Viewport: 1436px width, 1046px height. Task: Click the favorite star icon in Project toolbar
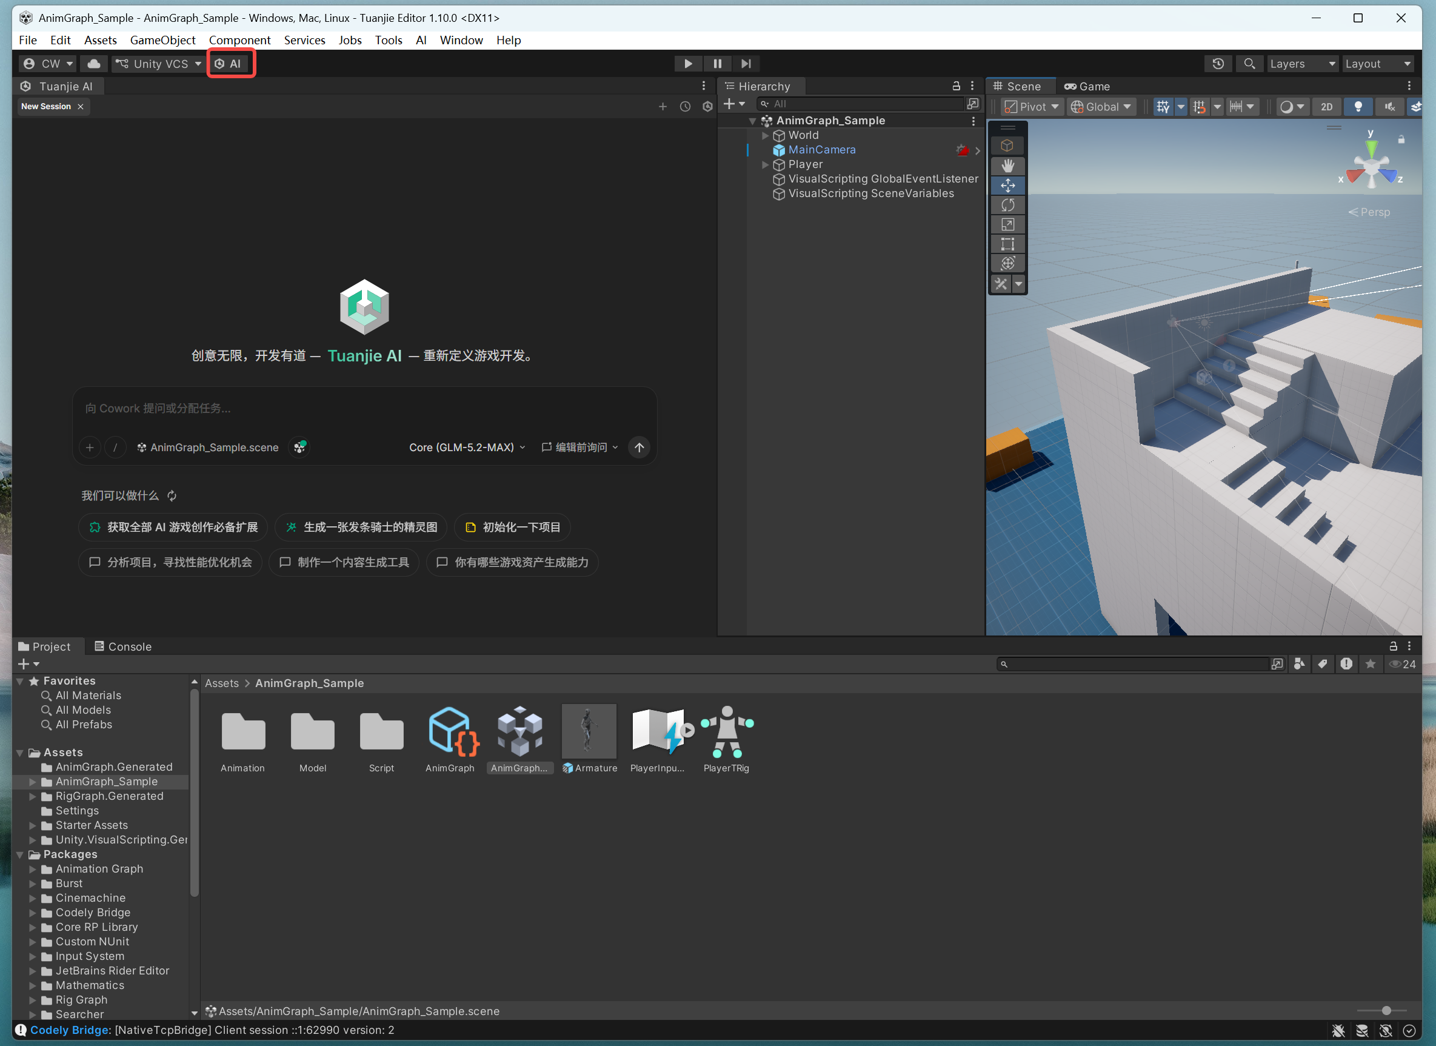(x=1370, y=664)
